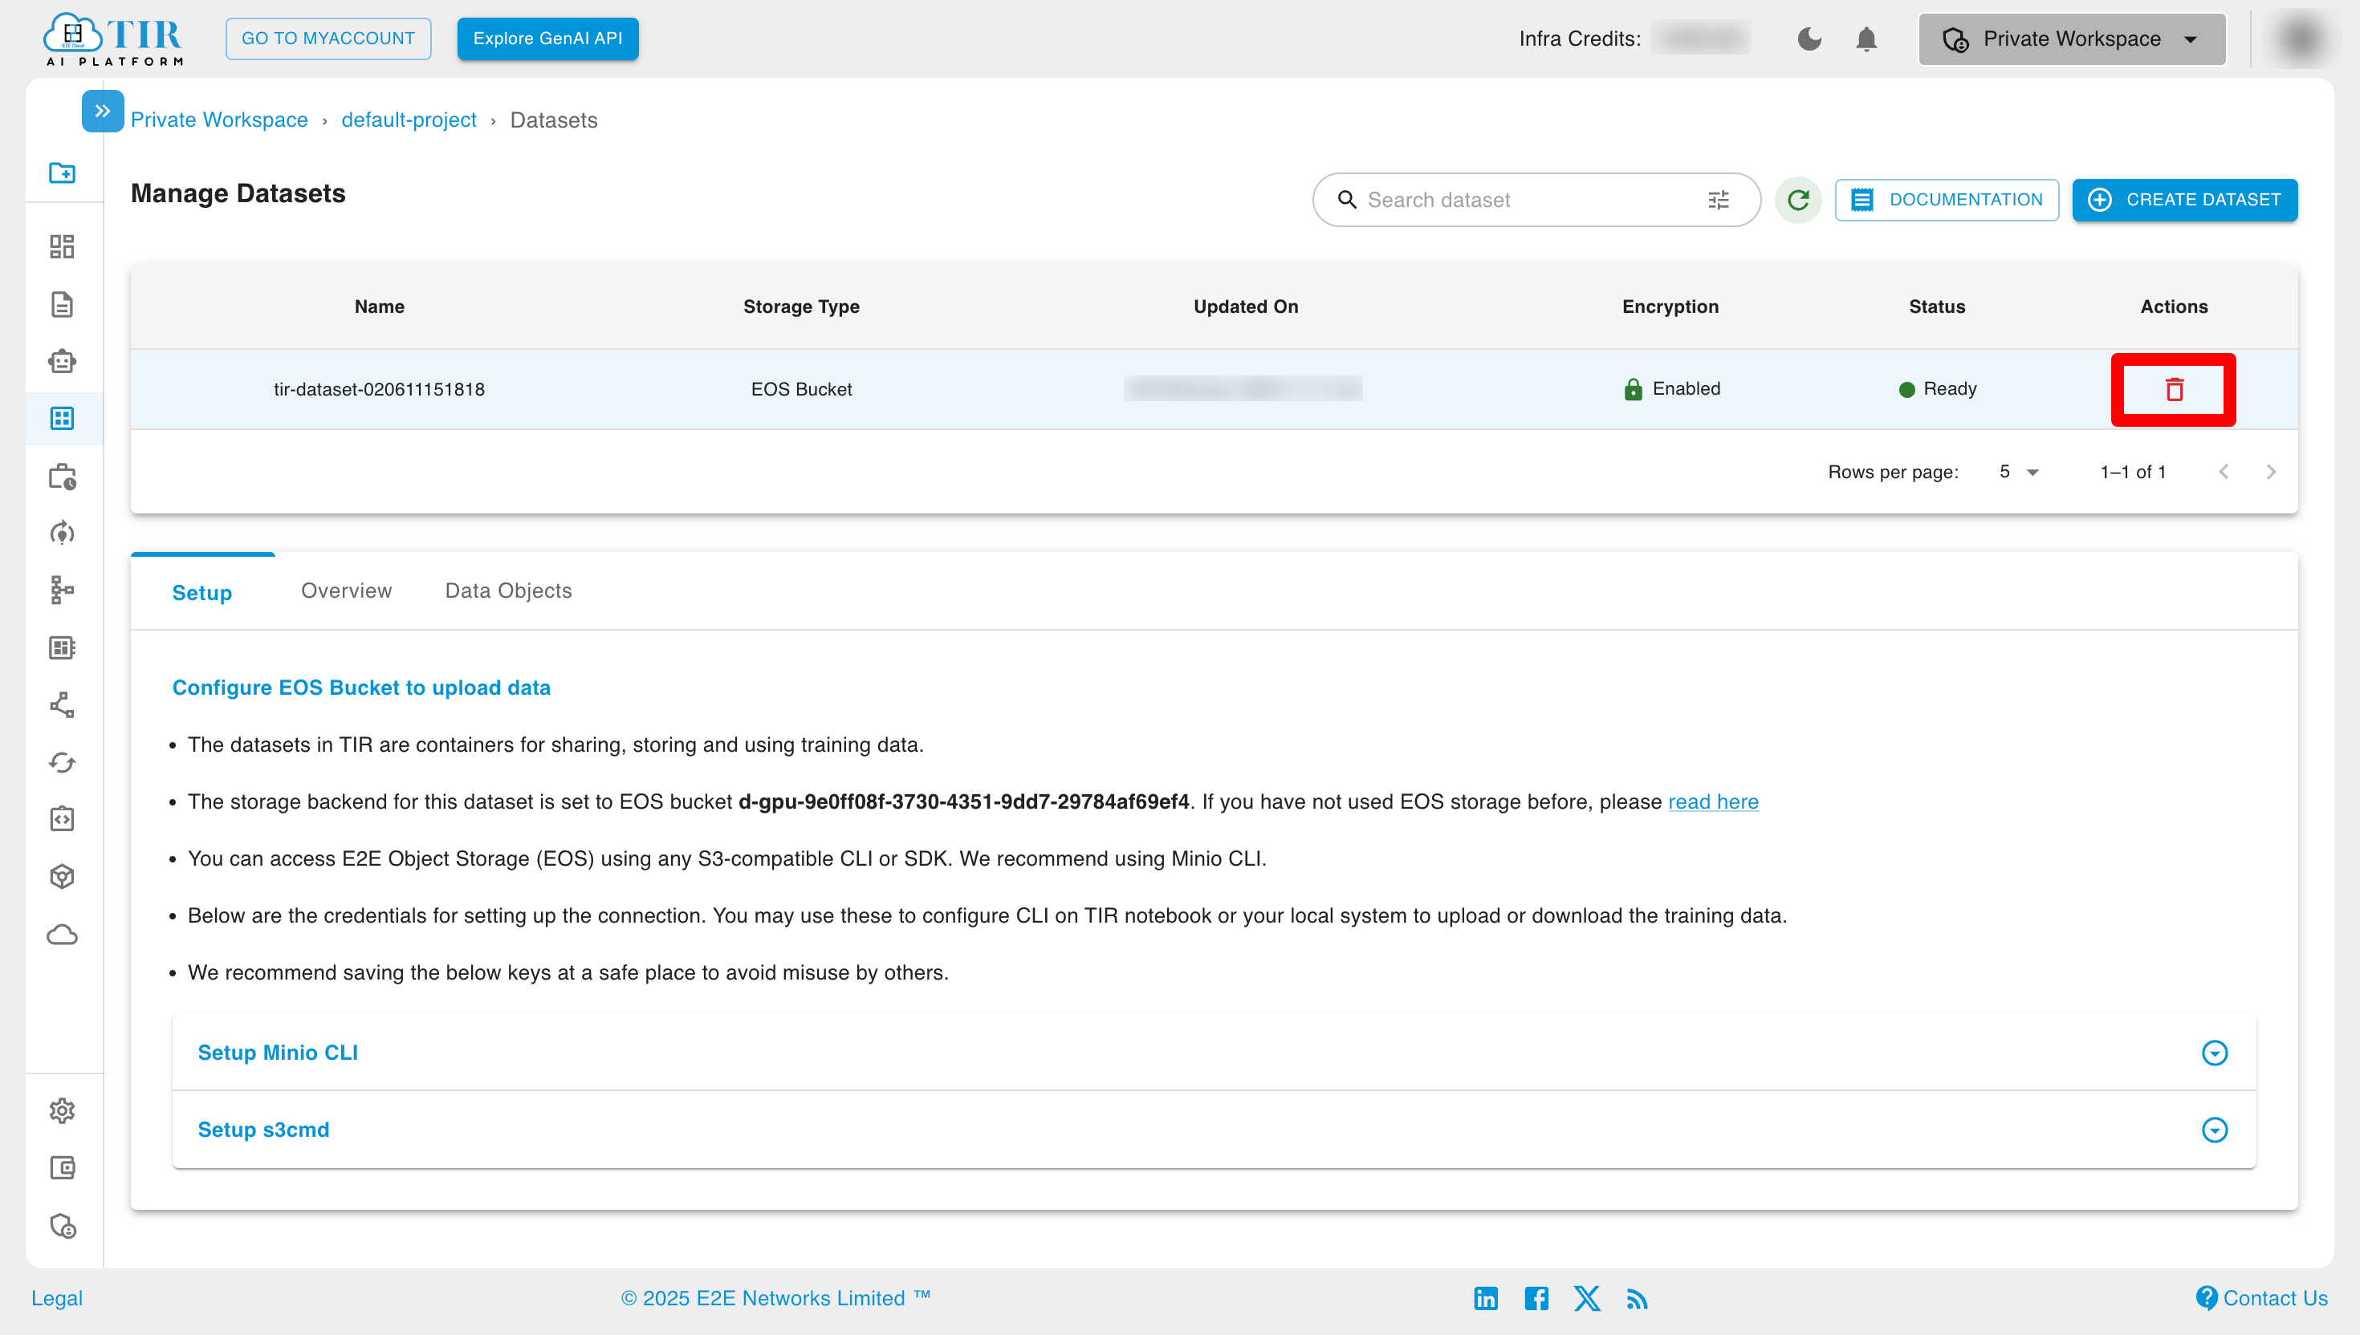Click the Private Workspace dropdown icon
Image resolution: width=2360 pixels, height=1335 pixels.
[x=2191, y=39]
